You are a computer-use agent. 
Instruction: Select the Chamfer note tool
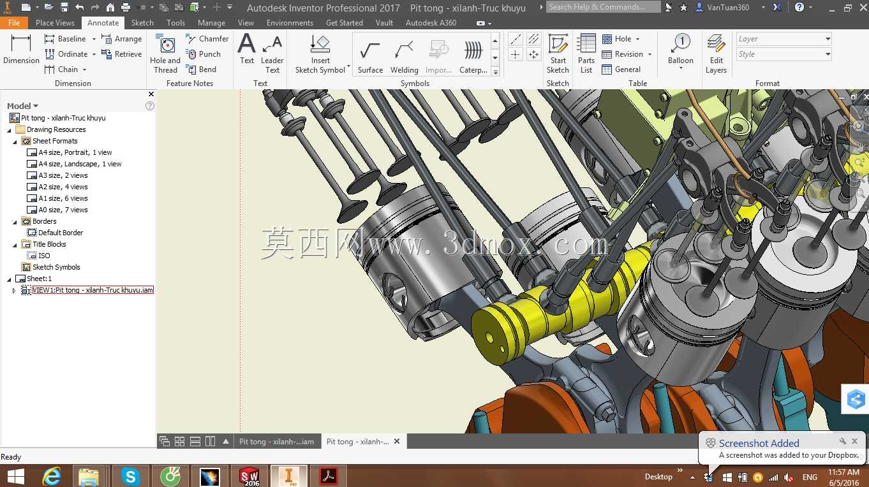coord(207,39)
